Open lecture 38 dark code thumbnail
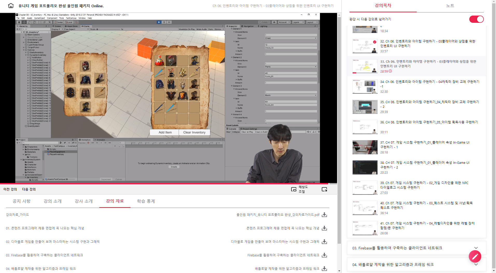Image resolution: width=496 pixels, height=273 pixels. point(365,167)
